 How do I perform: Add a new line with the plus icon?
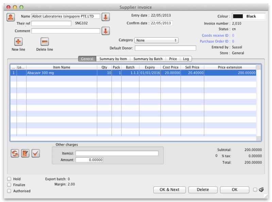click(x=18, y=42)
